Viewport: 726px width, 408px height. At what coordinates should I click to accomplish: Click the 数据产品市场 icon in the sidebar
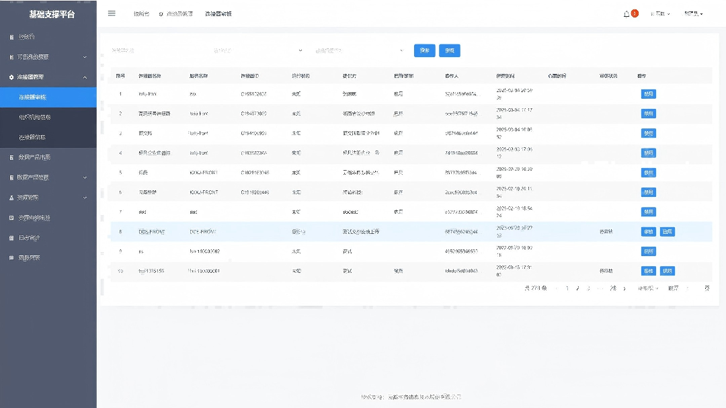point(11,157)
